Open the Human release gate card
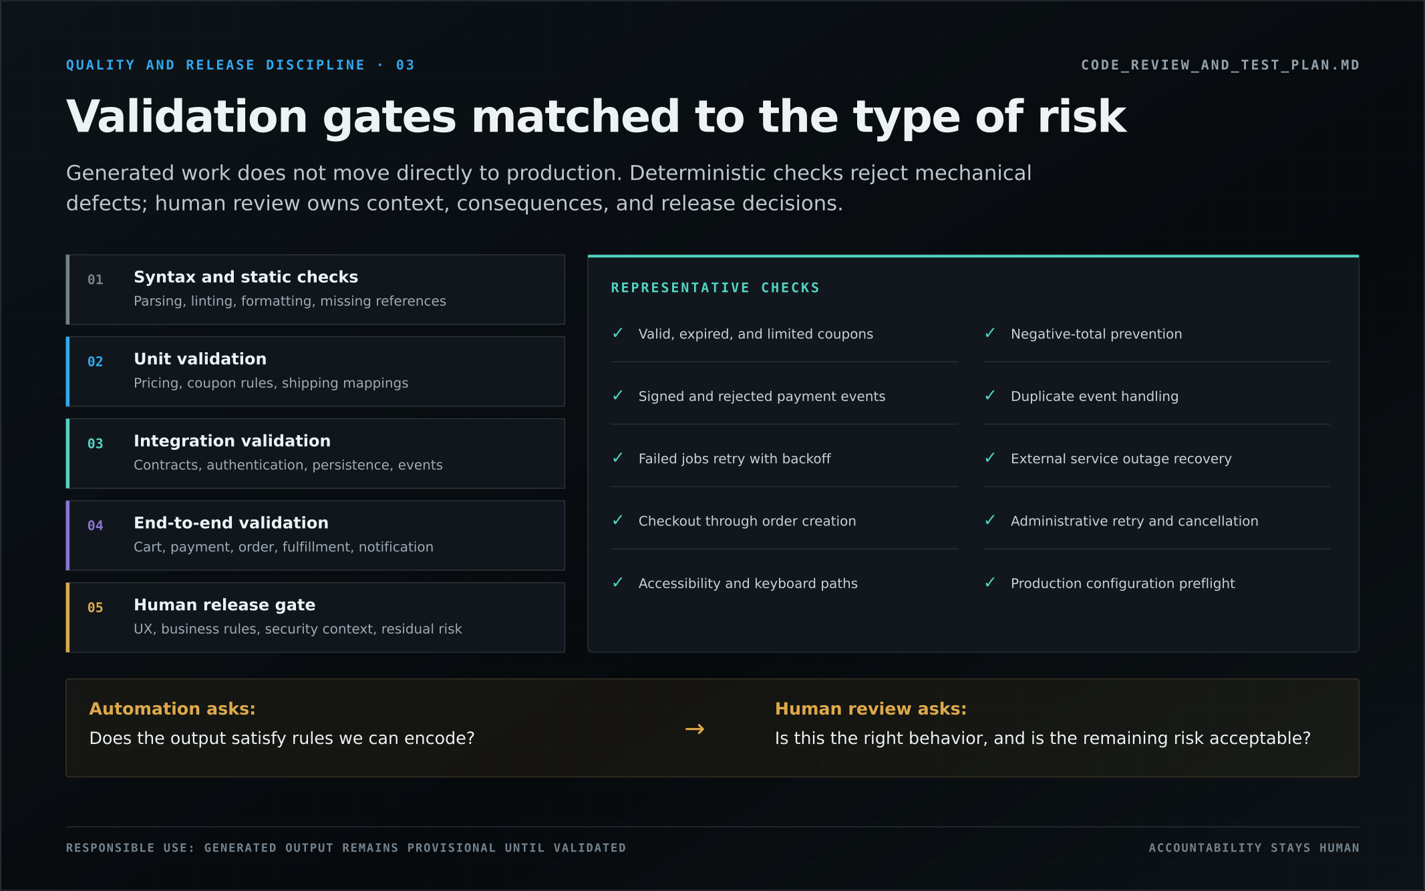The width and height of the screenshot is (1425, 891). [315, 618]
